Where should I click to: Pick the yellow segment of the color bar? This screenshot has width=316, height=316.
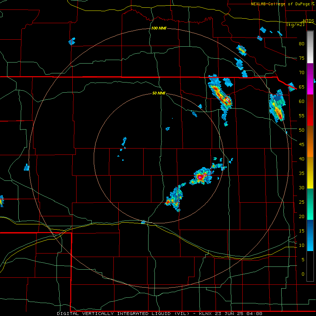pos(310,173)
